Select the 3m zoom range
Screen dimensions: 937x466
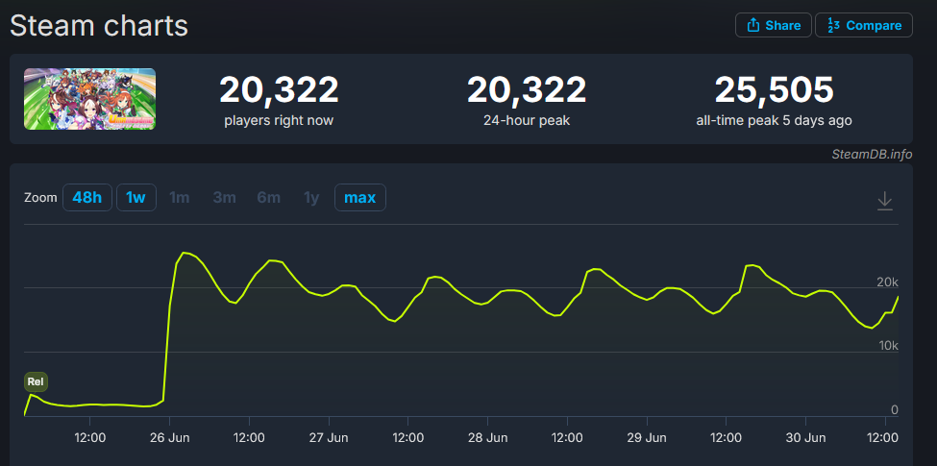[x=224, y=198]
